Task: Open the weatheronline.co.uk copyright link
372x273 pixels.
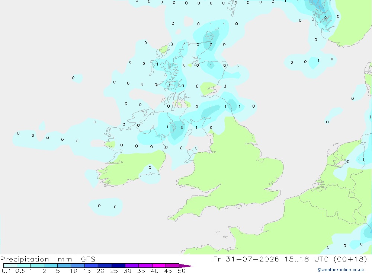Action: [340, 270]
